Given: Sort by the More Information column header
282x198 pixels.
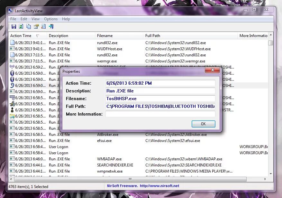Looking at the screenshot, I should (253, 36).
